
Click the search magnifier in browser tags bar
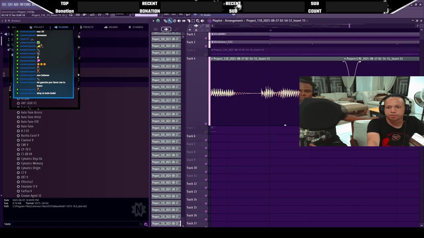click(x=146, y=224)
